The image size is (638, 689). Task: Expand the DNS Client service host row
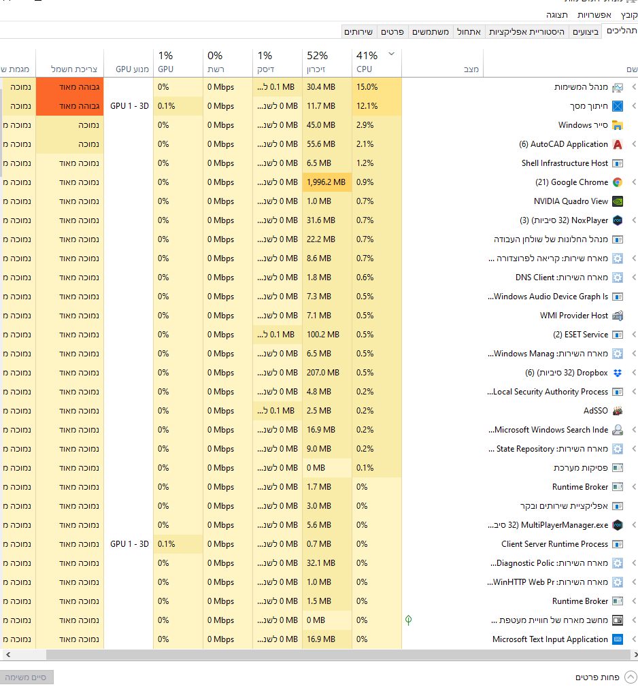(634, 278)
